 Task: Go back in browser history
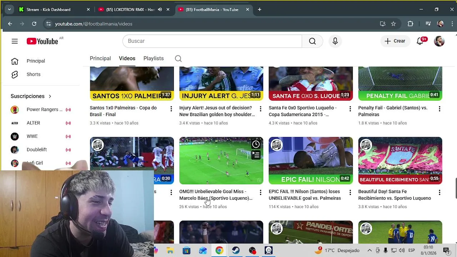point(10,24)
